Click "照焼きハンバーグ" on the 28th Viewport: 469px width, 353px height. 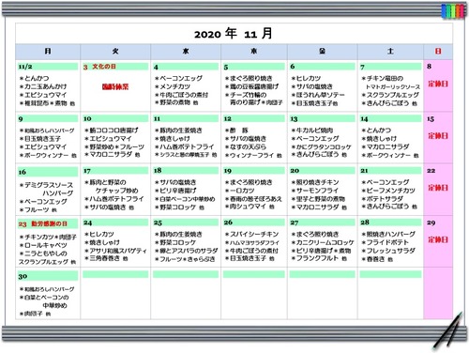391,234
